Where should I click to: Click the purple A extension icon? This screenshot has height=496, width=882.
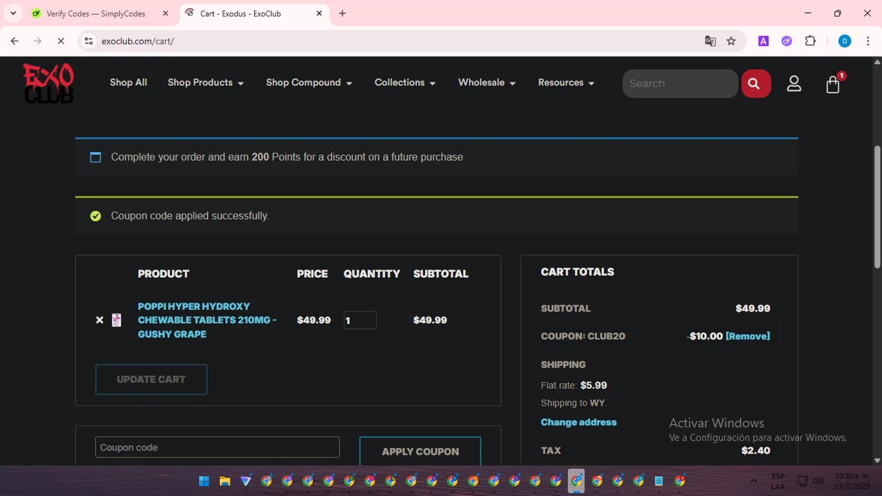(x=763, y=41)
